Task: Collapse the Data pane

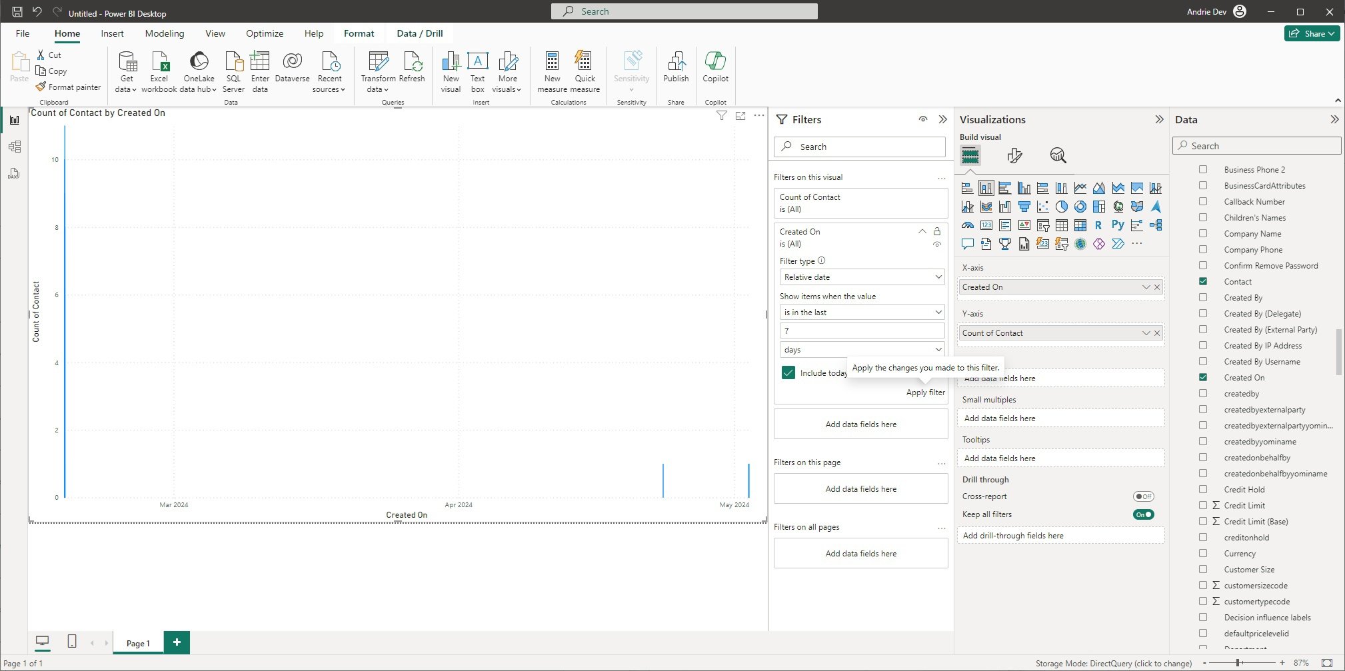Action: [x=1334, y=119]
